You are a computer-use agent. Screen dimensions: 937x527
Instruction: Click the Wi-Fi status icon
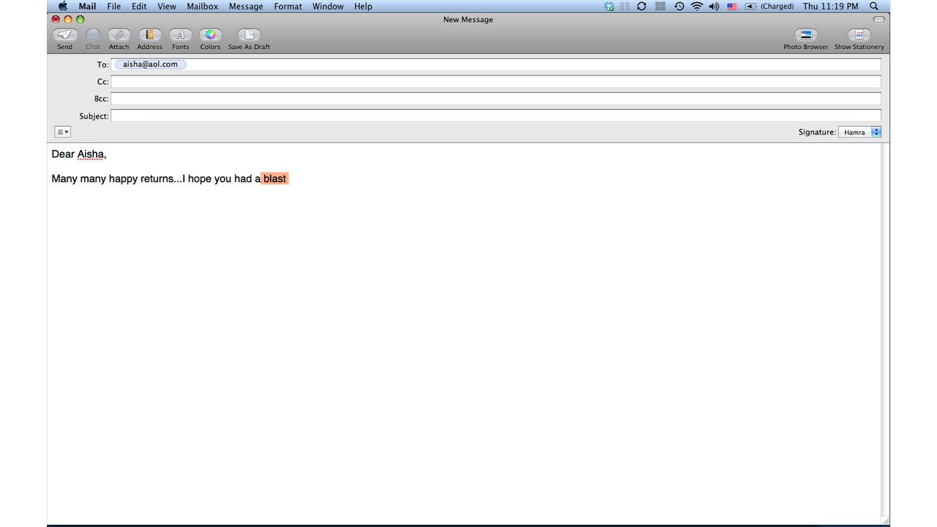(696, 7)
